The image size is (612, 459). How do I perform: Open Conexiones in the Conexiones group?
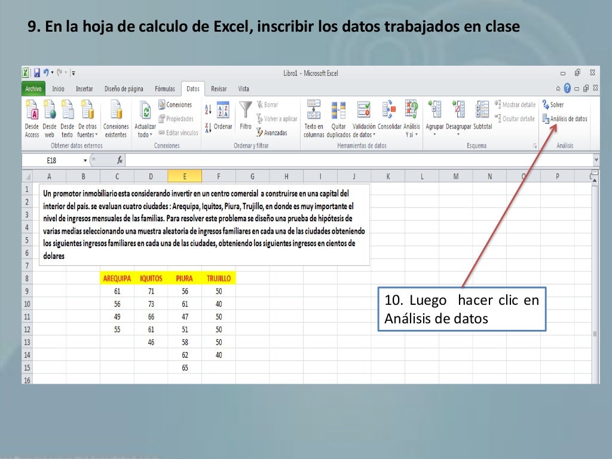click(175, 105)
